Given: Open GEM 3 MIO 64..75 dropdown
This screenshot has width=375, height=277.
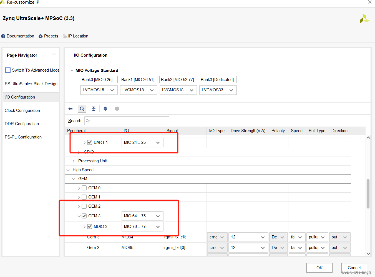Looking at the screenshot, I should 142,216.
